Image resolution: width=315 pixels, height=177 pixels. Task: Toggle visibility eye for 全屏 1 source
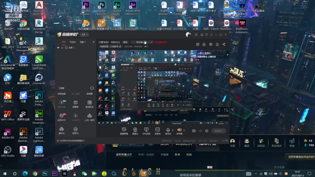(58, 48)
